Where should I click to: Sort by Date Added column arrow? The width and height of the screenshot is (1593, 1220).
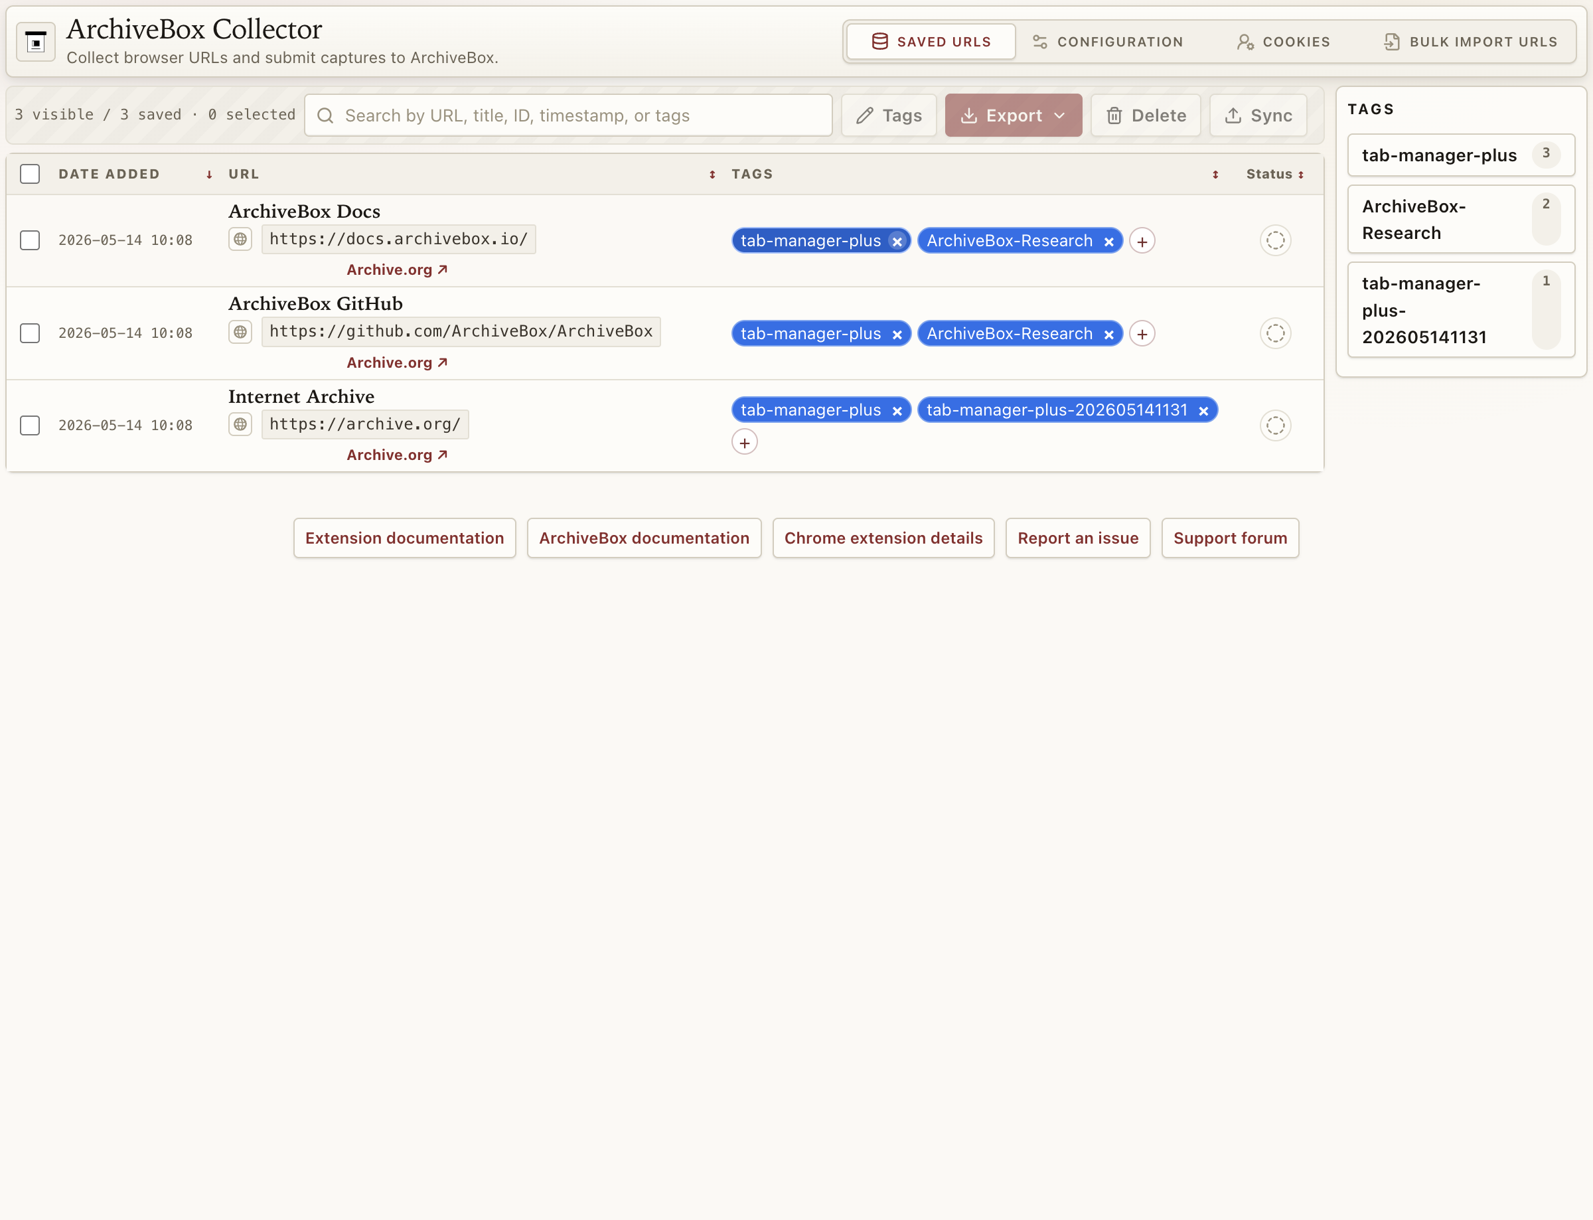(x=209, y=175)
